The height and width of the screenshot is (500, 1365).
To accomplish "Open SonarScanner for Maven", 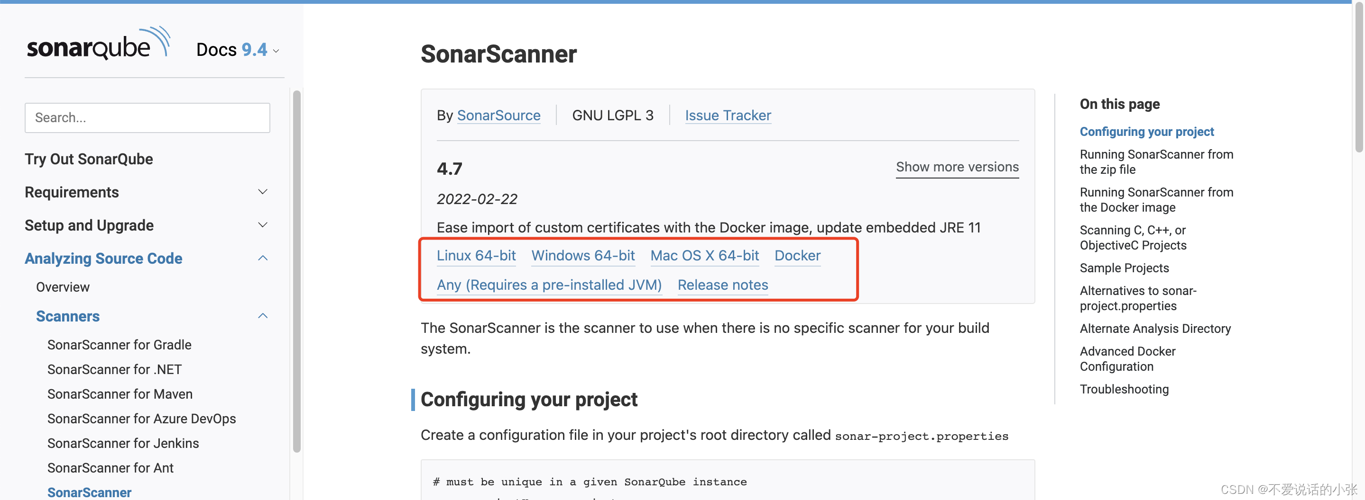I will [x=120, y=393].
